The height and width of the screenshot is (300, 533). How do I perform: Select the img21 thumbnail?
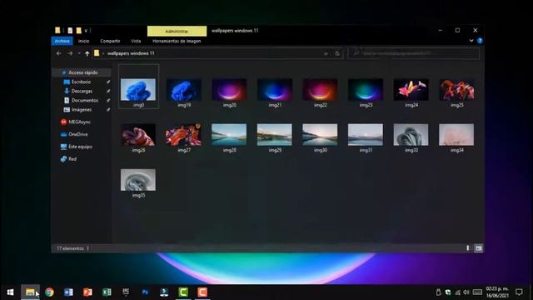click(x=275, y=89)
